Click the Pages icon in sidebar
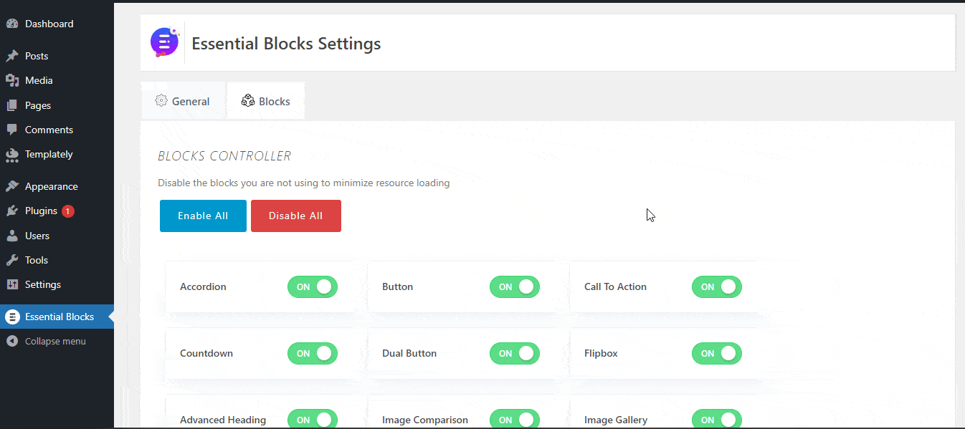This screenshot has height=429, width=965. [x=12, y=105]
